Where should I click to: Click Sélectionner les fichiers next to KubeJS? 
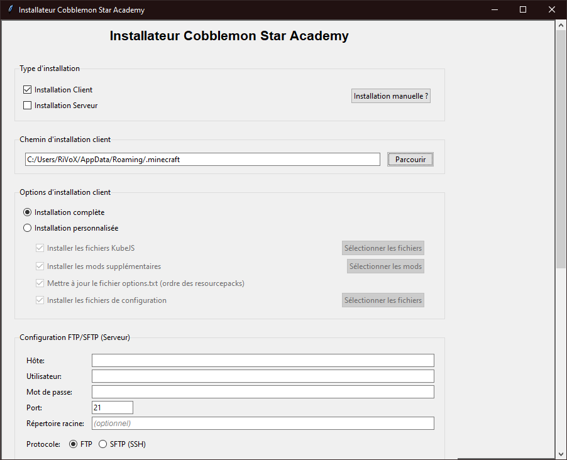(383, 248)
